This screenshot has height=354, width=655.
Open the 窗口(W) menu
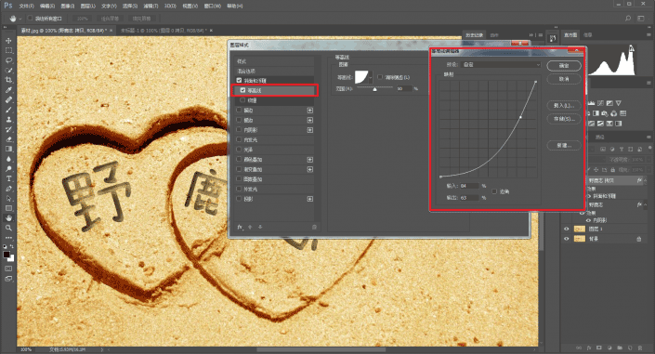(x=212, y=6)
